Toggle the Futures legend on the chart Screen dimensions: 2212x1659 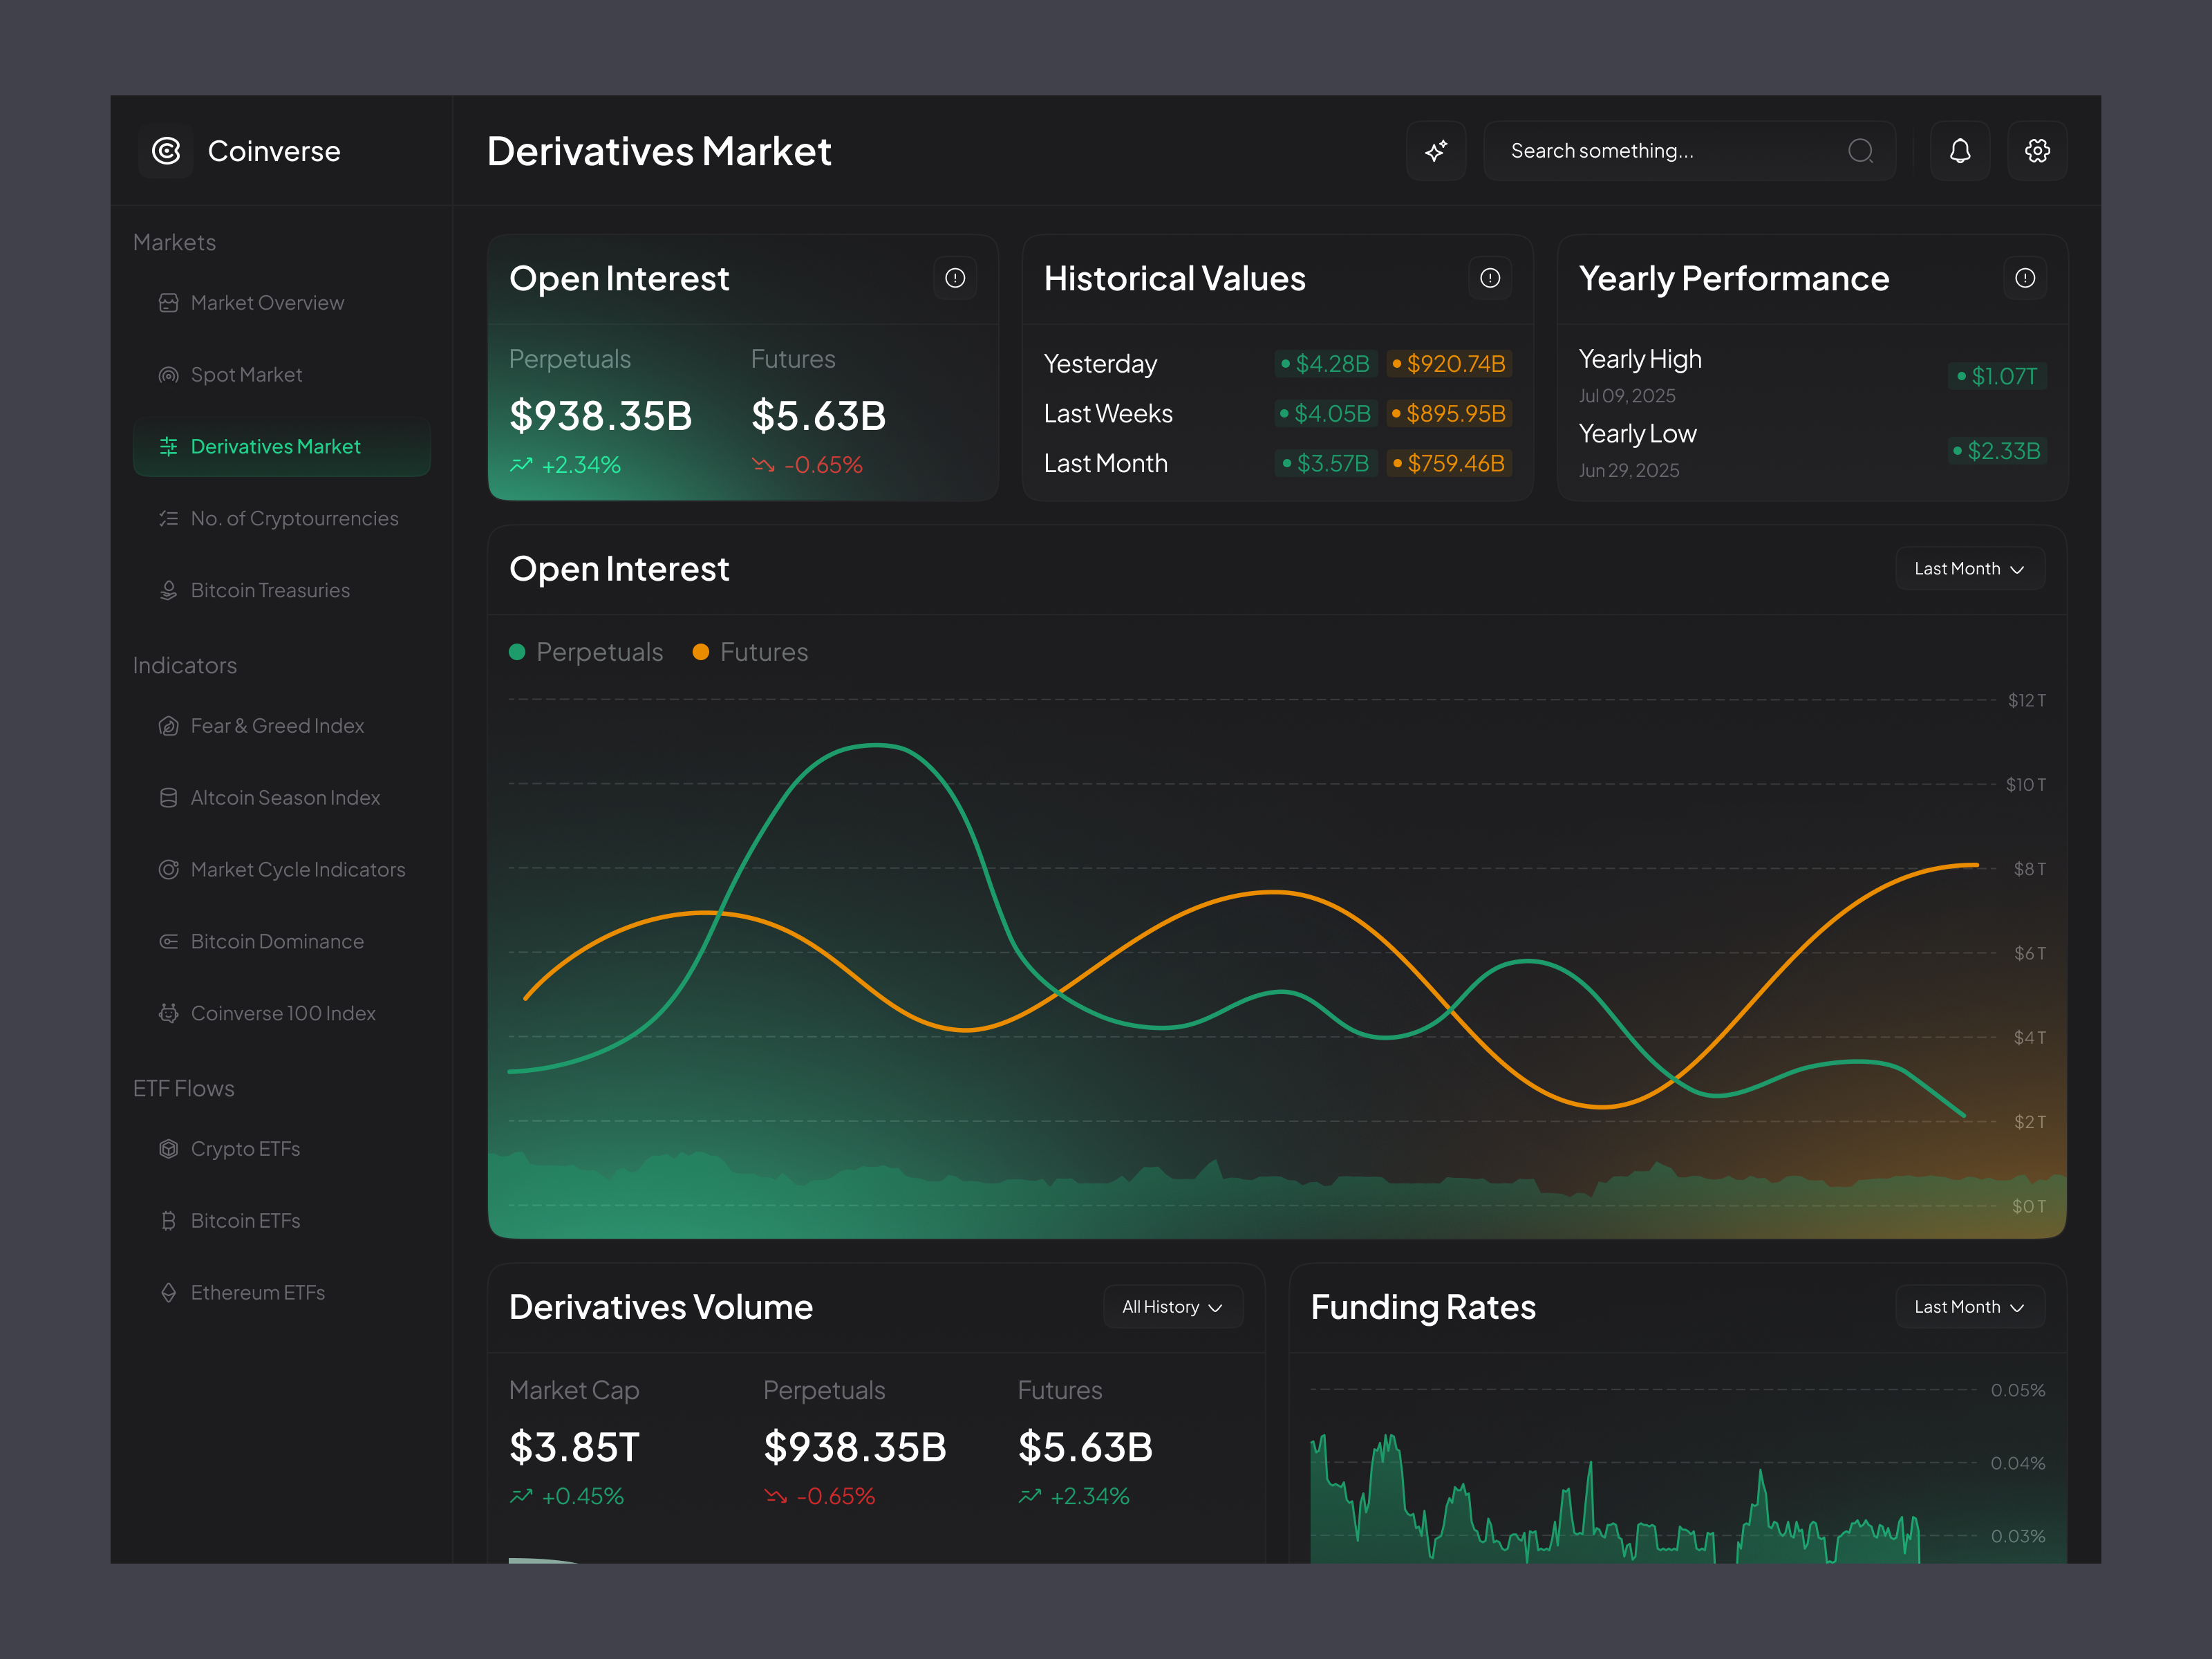click(x=750, y=651)
